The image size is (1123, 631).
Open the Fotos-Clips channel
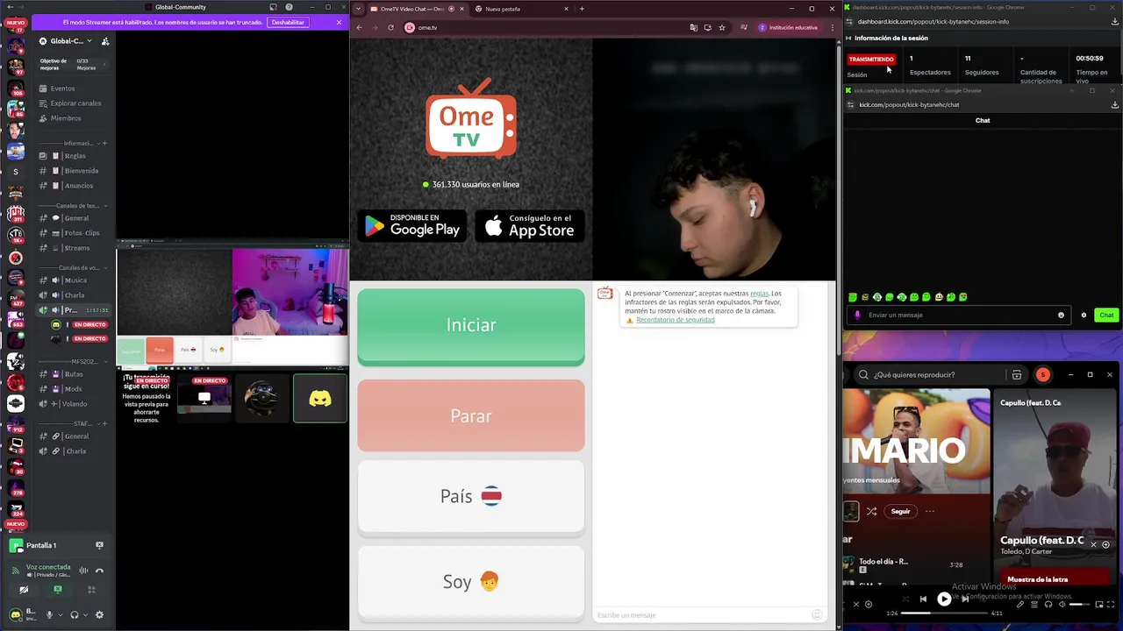coord(81,233)
